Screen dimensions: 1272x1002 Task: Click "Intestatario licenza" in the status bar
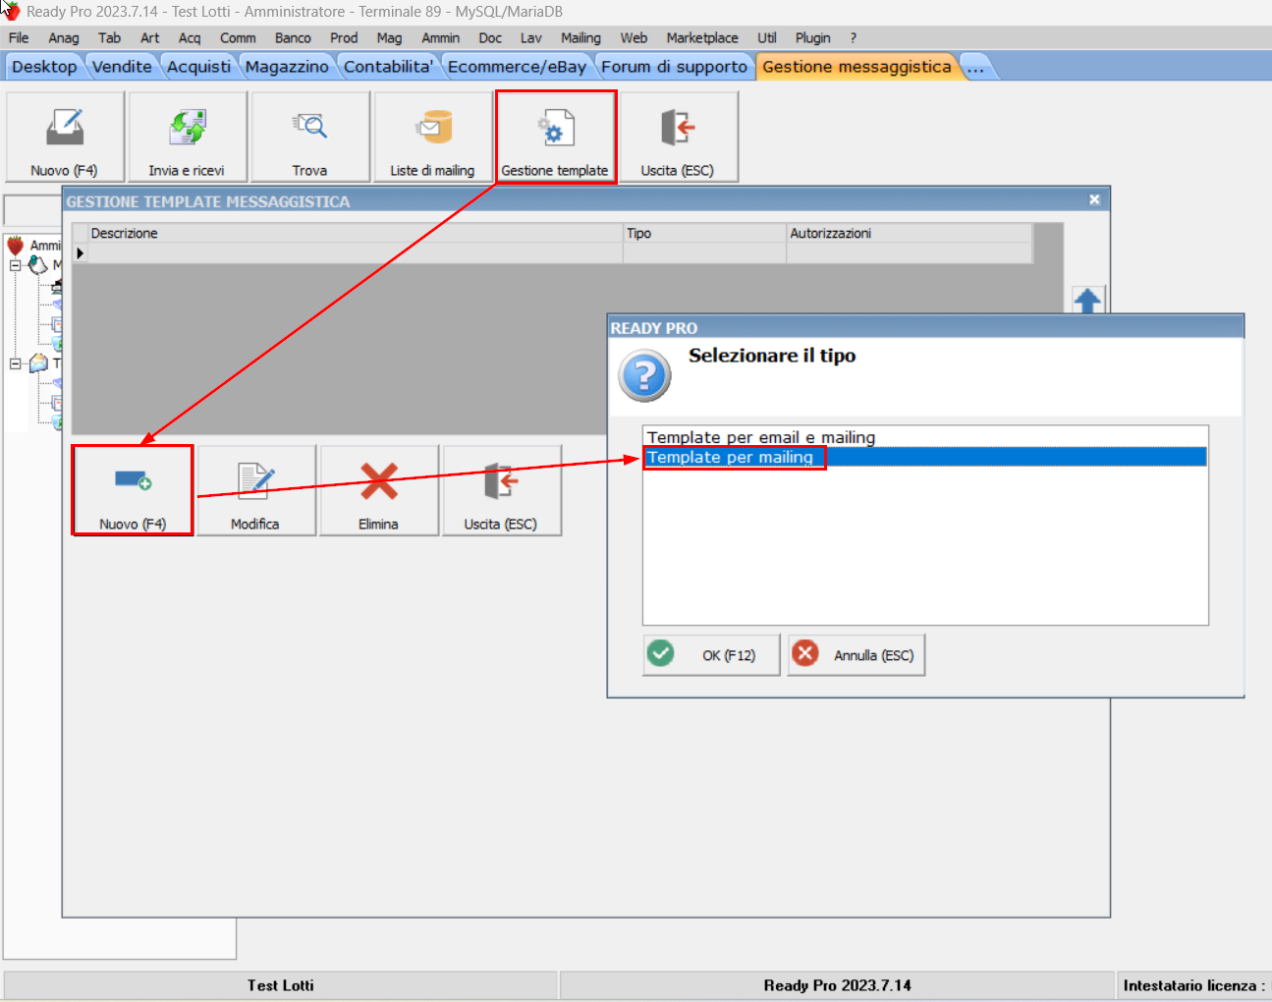pyautogui.click(x=1194, y=985)
